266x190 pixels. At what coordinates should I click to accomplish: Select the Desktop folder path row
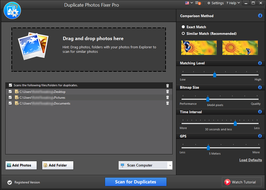click(89, 92)
